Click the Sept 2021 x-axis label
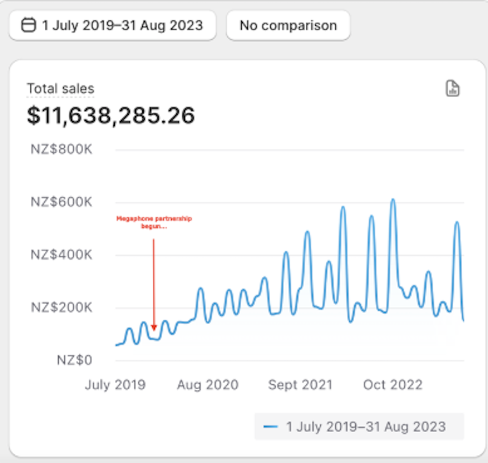 coord(300,385)
